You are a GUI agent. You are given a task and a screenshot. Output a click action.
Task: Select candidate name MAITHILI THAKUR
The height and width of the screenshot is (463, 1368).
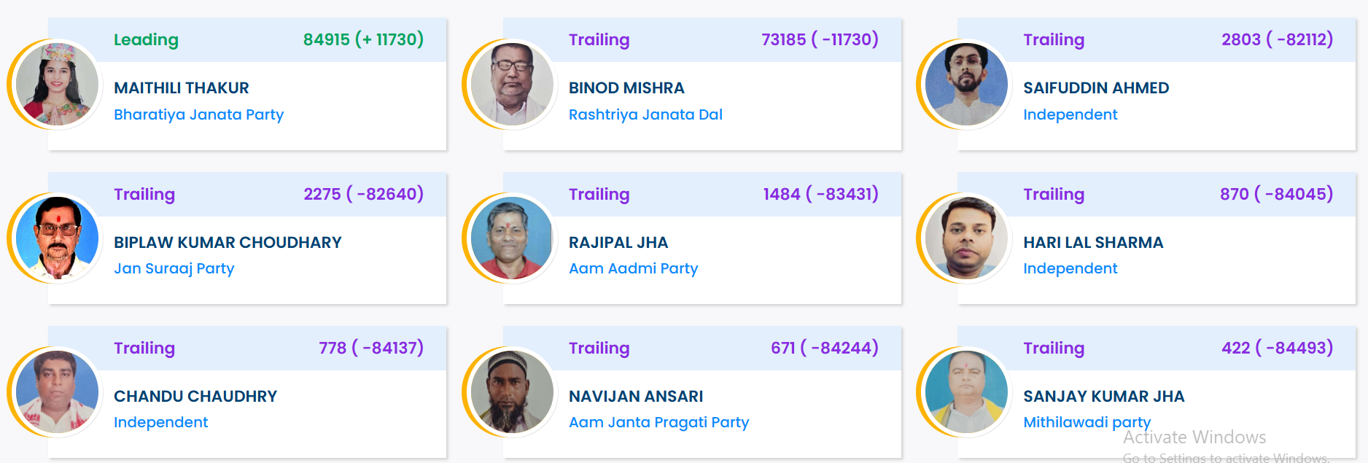(181, 87)
